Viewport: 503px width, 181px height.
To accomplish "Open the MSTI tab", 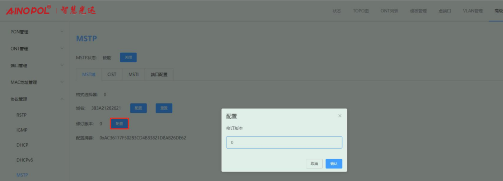I will tap(133, 74).
